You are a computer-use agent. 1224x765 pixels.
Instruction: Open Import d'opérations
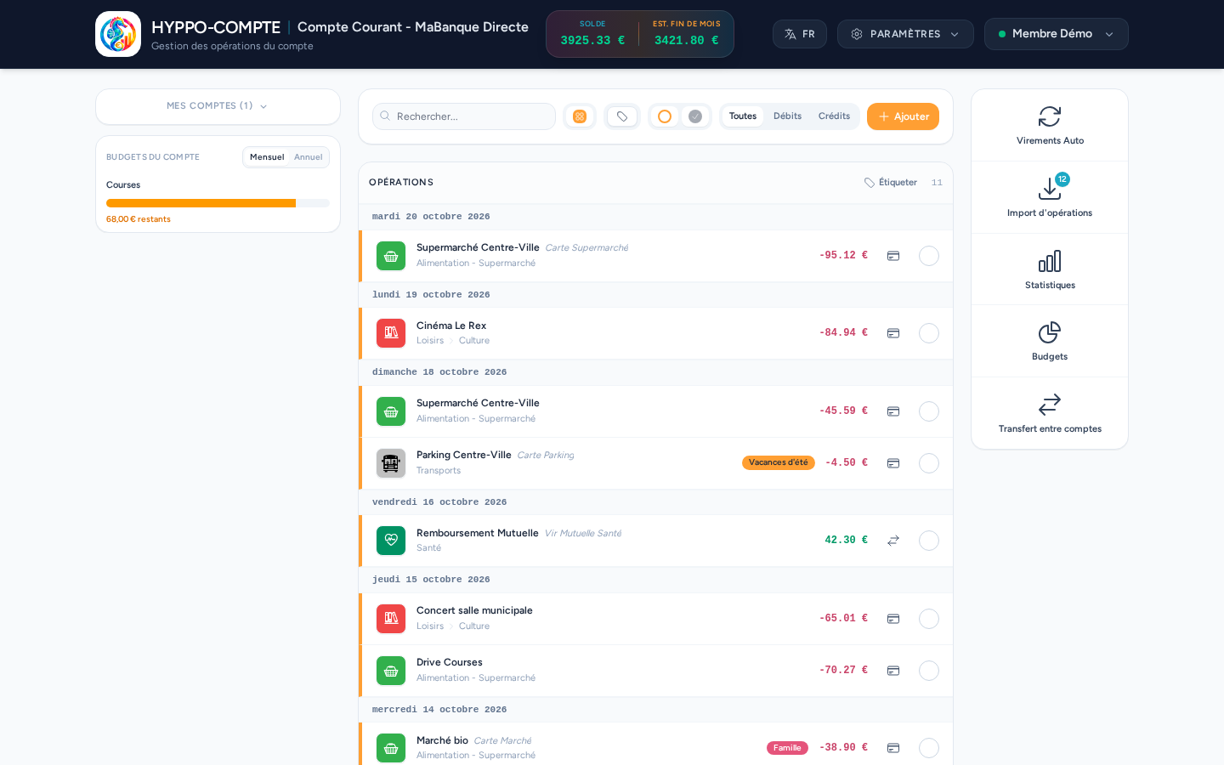click(x=1050, y=197)
